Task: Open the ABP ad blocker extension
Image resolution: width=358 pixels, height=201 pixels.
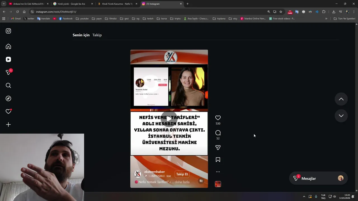Action: click(303, 12)
